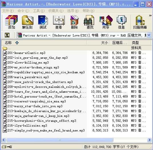Image resolution: width=153 pixels, height=150 pixels.
Task: Click MP3 icon beside 216-ilya-bellissimo file
Action: pos(5,126)
